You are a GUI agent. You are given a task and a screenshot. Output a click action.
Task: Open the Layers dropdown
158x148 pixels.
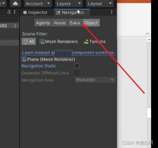point(69,3)
